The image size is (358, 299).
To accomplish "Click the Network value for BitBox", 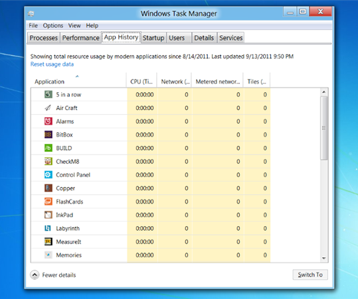I will [187, 135].
